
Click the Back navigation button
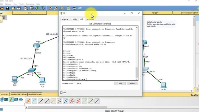(x=30, y=13)
